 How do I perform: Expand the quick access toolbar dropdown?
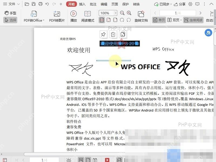(x=61, y=4)
